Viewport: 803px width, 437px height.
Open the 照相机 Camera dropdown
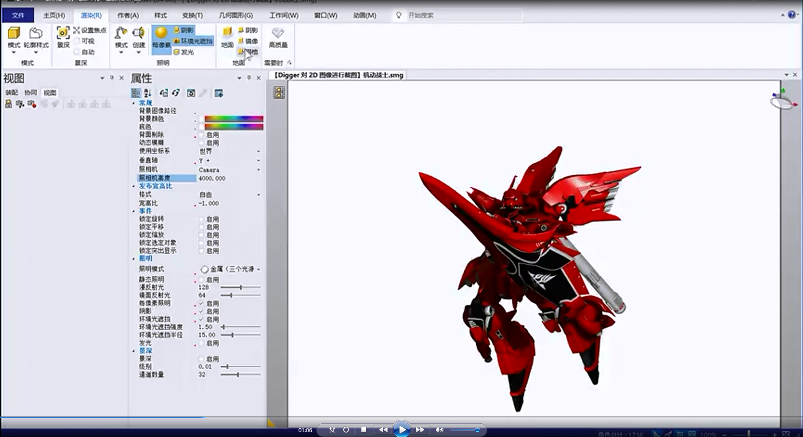coord(259,170)
